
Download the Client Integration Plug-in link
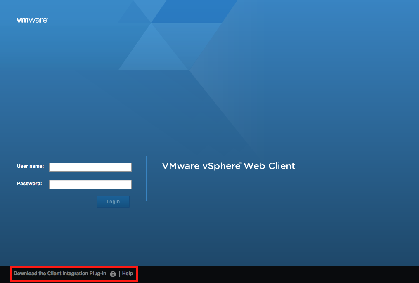point(60,274)
